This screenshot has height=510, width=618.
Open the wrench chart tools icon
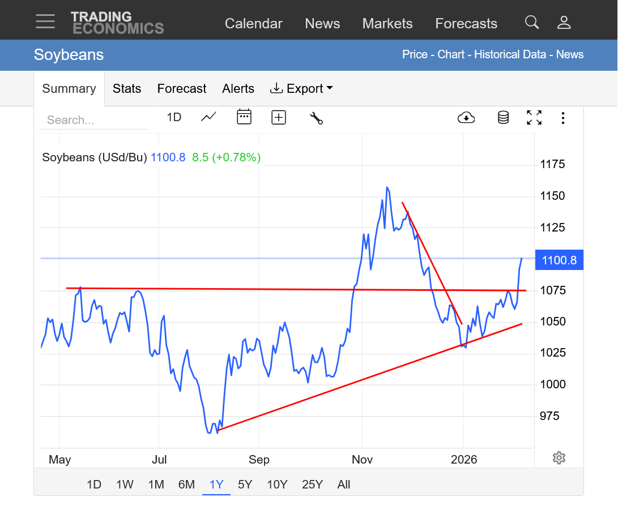[316, 118]
